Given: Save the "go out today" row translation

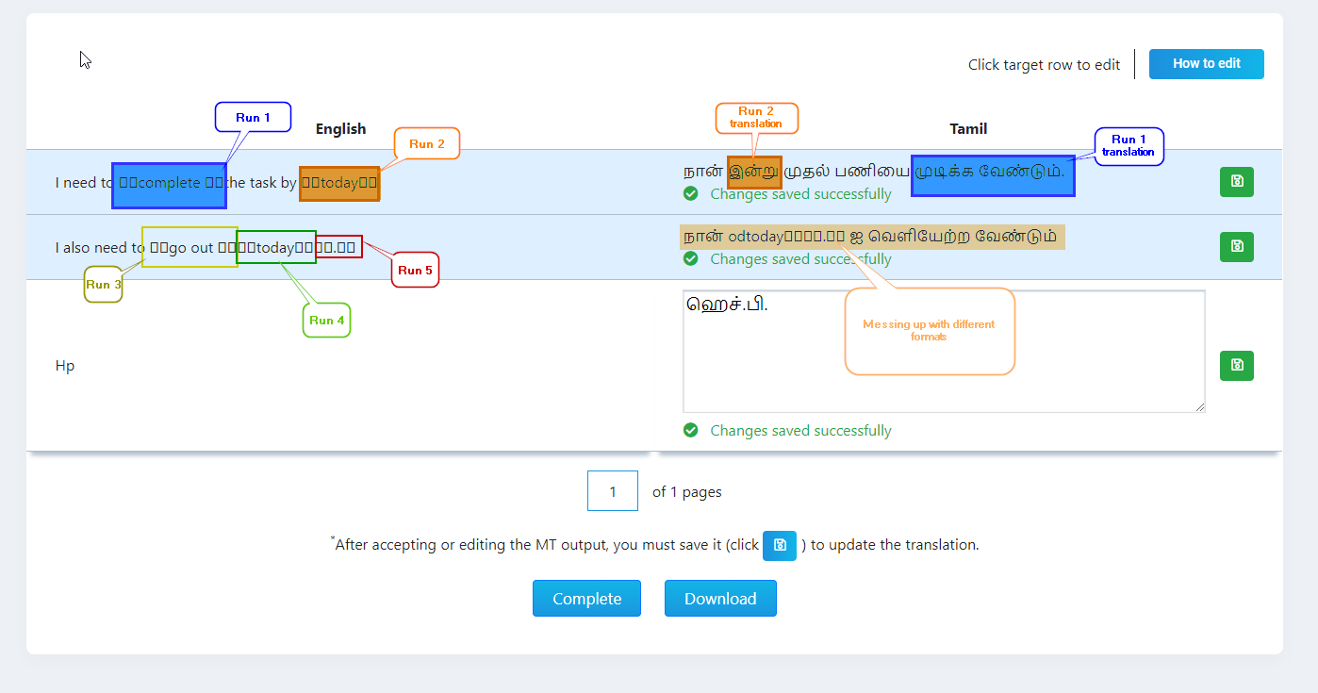Looking at the screenshot, I should pos(1236,246).
